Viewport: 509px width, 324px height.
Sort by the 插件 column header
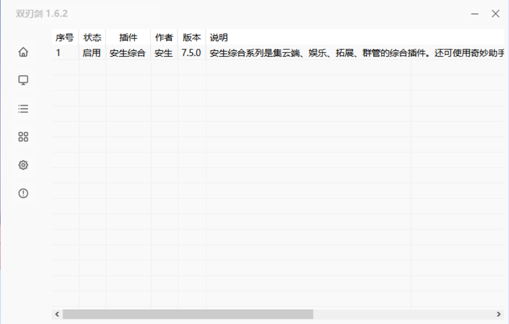point(128,37)
